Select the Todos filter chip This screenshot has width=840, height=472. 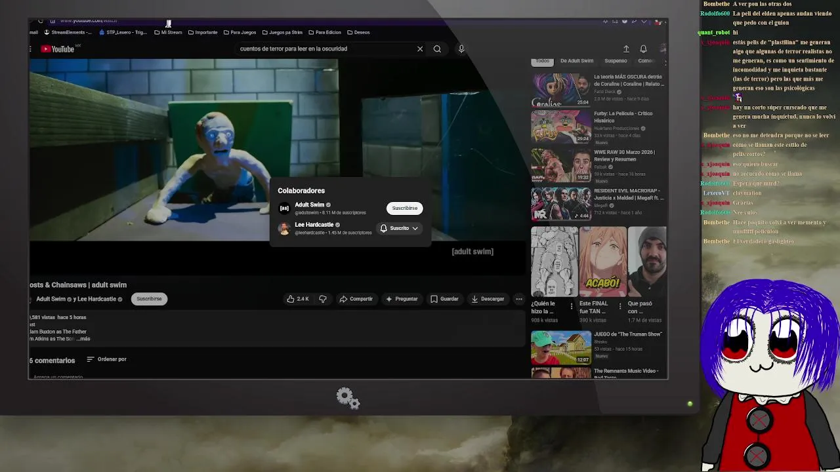click(x=542, y=61)
